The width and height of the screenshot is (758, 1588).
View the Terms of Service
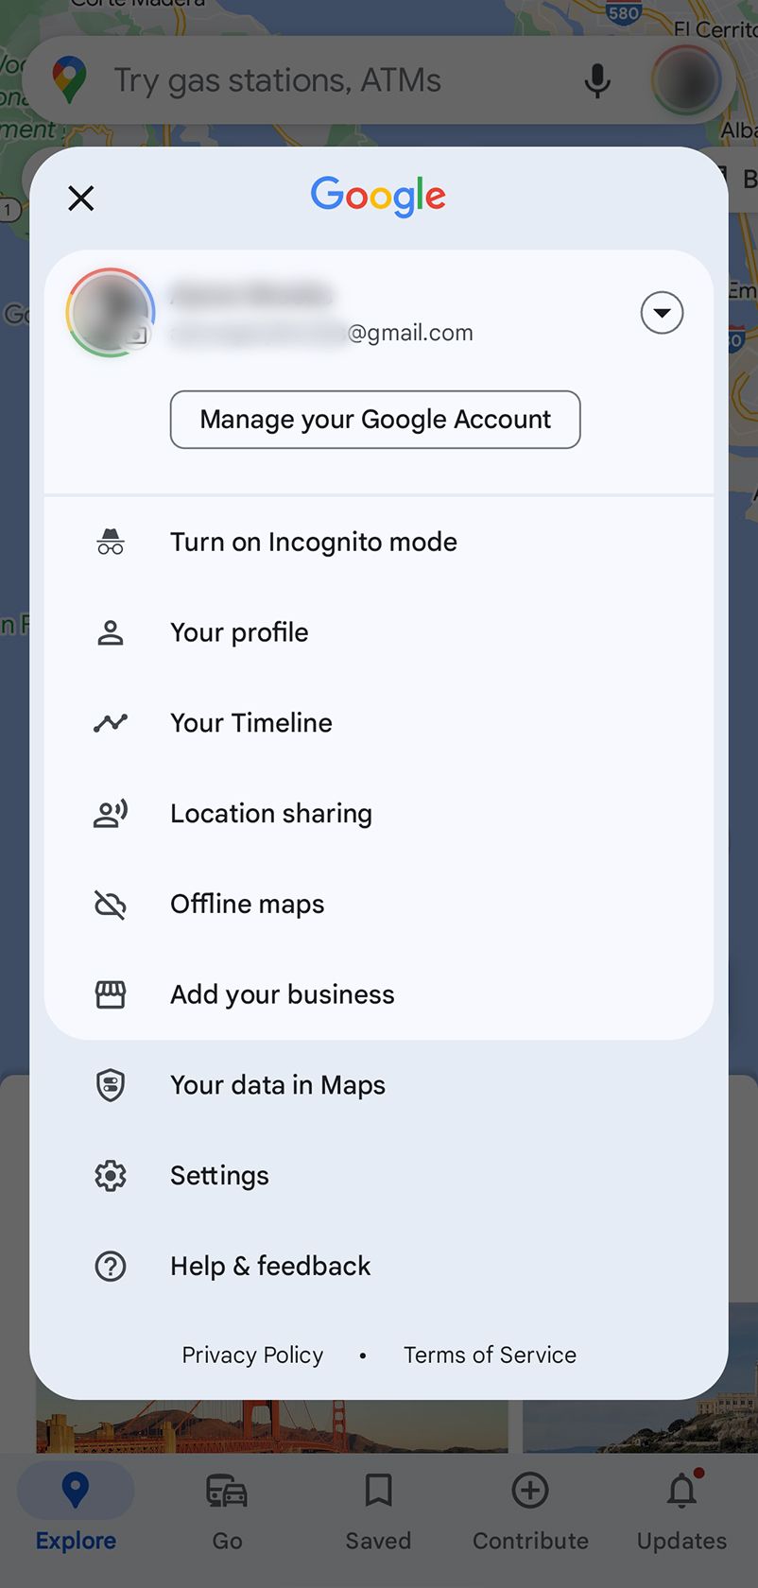[490, 1355]
